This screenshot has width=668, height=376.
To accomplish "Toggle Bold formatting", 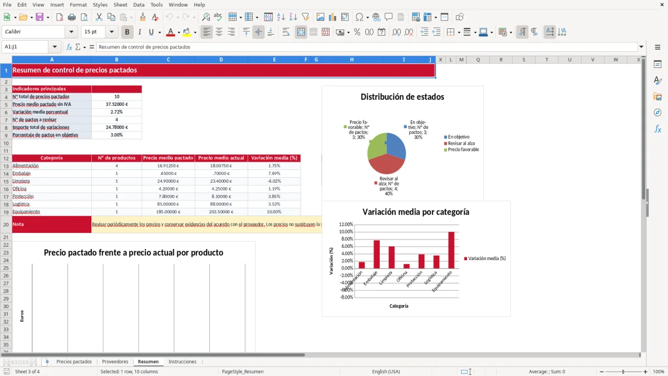I will pos(127,32).
